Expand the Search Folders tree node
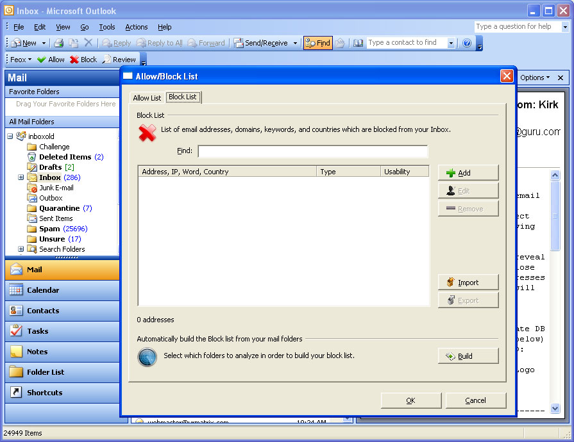 point(21,249)
